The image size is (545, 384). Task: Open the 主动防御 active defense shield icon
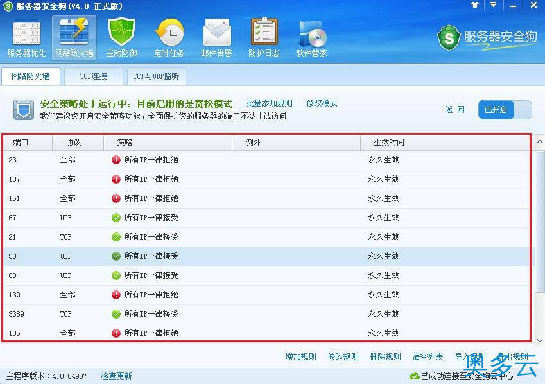(x=121, y=38)
